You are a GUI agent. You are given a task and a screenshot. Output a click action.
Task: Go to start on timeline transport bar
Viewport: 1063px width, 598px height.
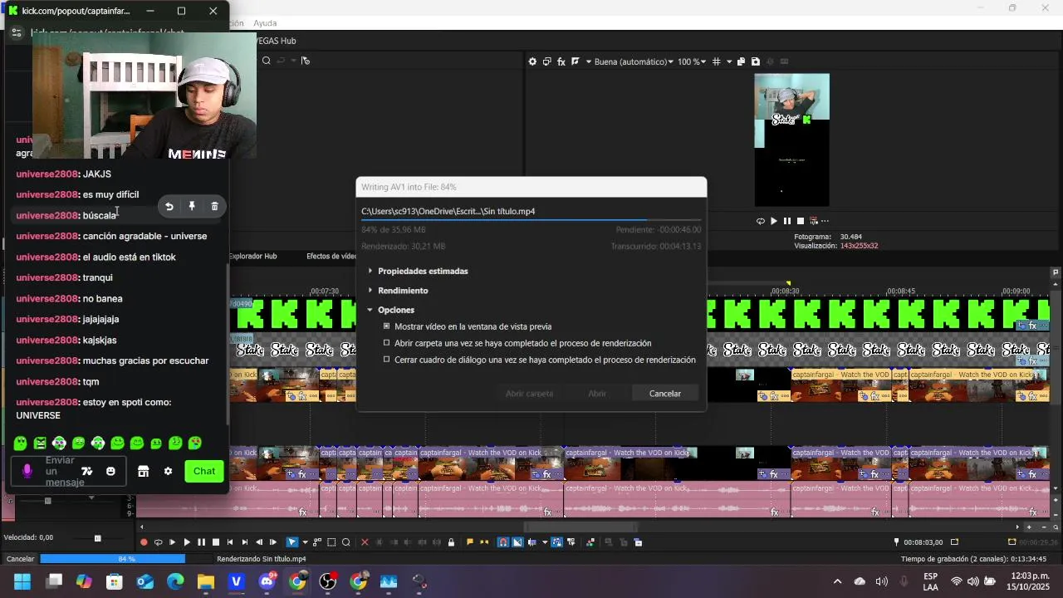[230, 542]
